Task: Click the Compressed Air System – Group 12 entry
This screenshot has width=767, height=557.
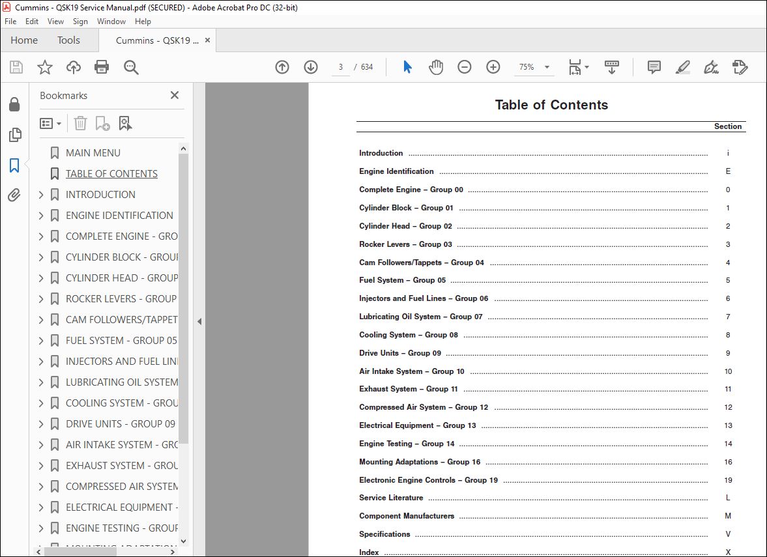Action: point(424,407)
